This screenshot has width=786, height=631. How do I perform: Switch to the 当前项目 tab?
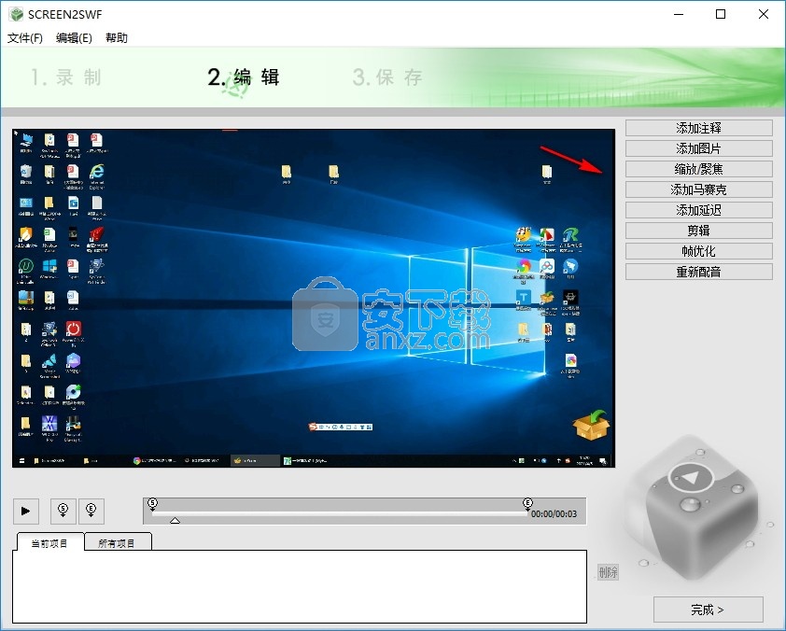49,543
